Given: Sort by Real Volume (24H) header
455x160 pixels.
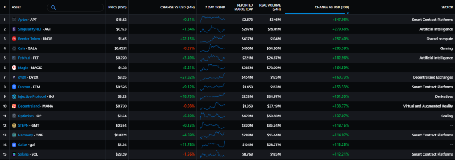Looking at the screenshot, I should [271, 7].
